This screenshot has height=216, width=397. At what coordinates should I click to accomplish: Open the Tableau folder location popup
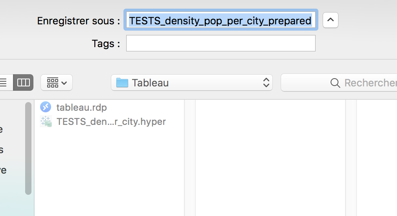tap(192, 83)
